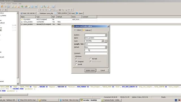Click the Extra column header
This screenshot has height=102, width=181.
tap(76, 17)
